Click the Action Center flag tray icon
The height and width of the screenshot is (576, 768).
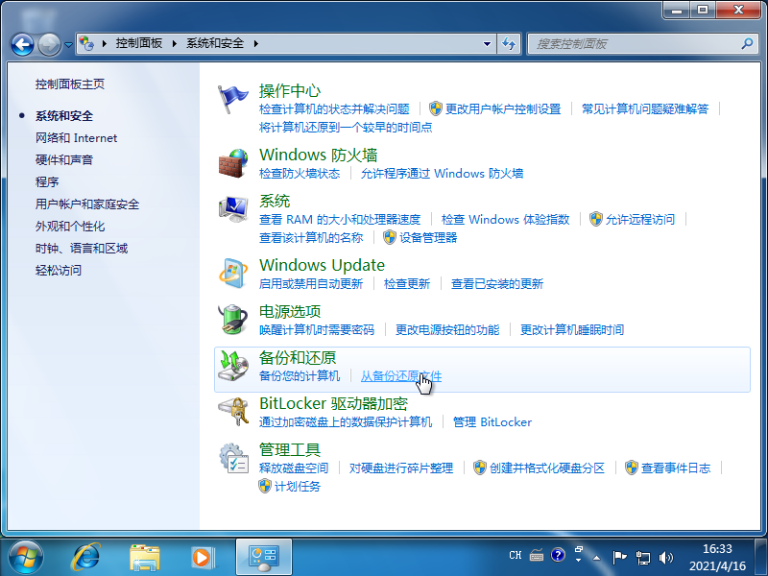click(619, 557)
